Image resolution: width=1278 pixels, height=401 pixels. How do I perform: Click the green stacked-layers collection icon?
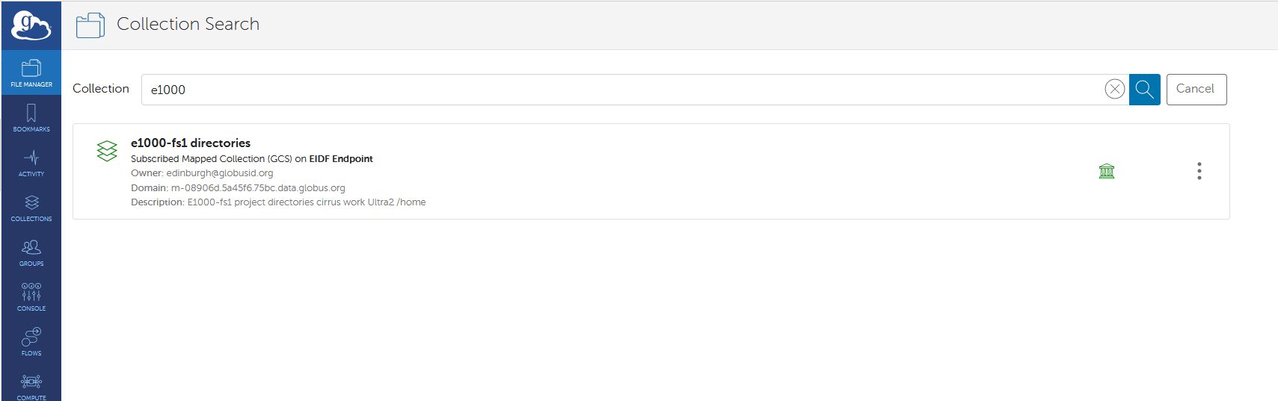[107, 151]
